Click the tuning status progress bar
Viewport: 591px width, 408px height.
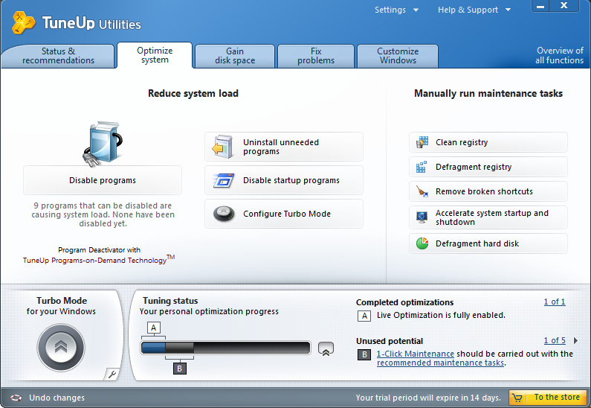coord(225,348)
